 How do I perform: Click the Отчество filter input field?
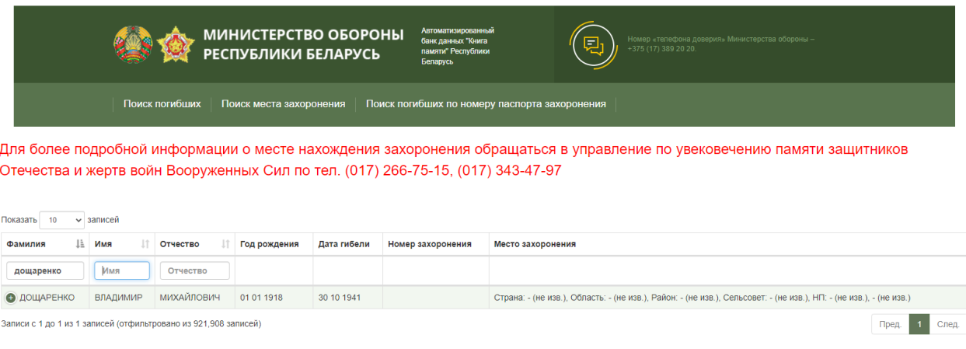click(194, 270)
